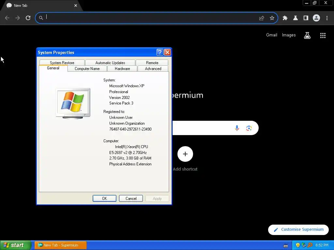Search by image with lens icon
Screen dimensions: 334x250
coord(249,128)
